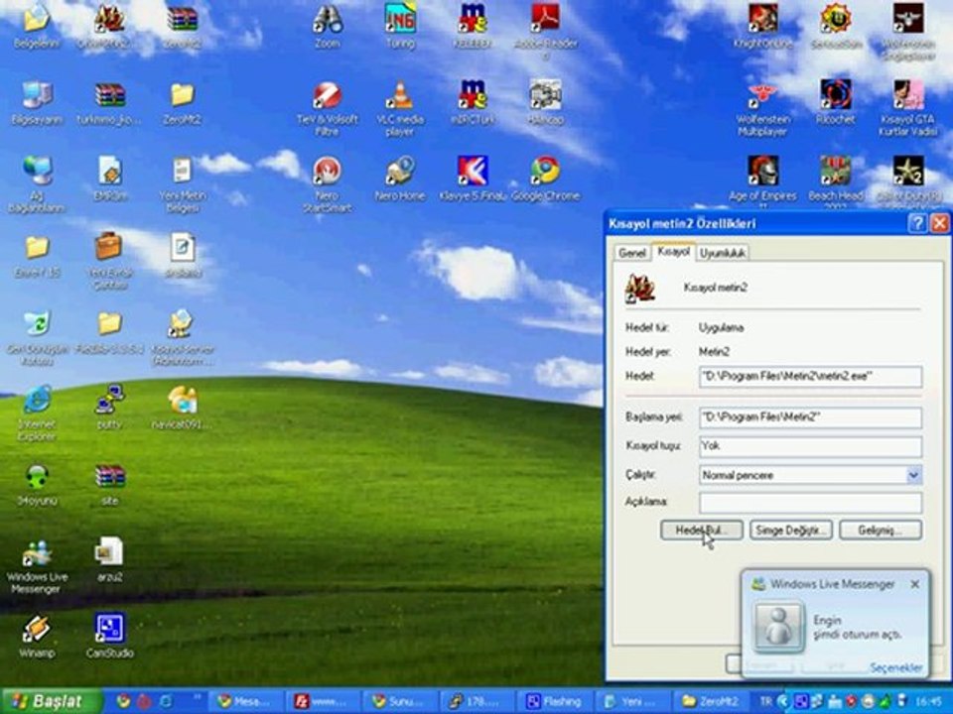The image size is (953, 714).
Task: Switch to the Mesa... taskbar window
Action: [x=246, y=701]
